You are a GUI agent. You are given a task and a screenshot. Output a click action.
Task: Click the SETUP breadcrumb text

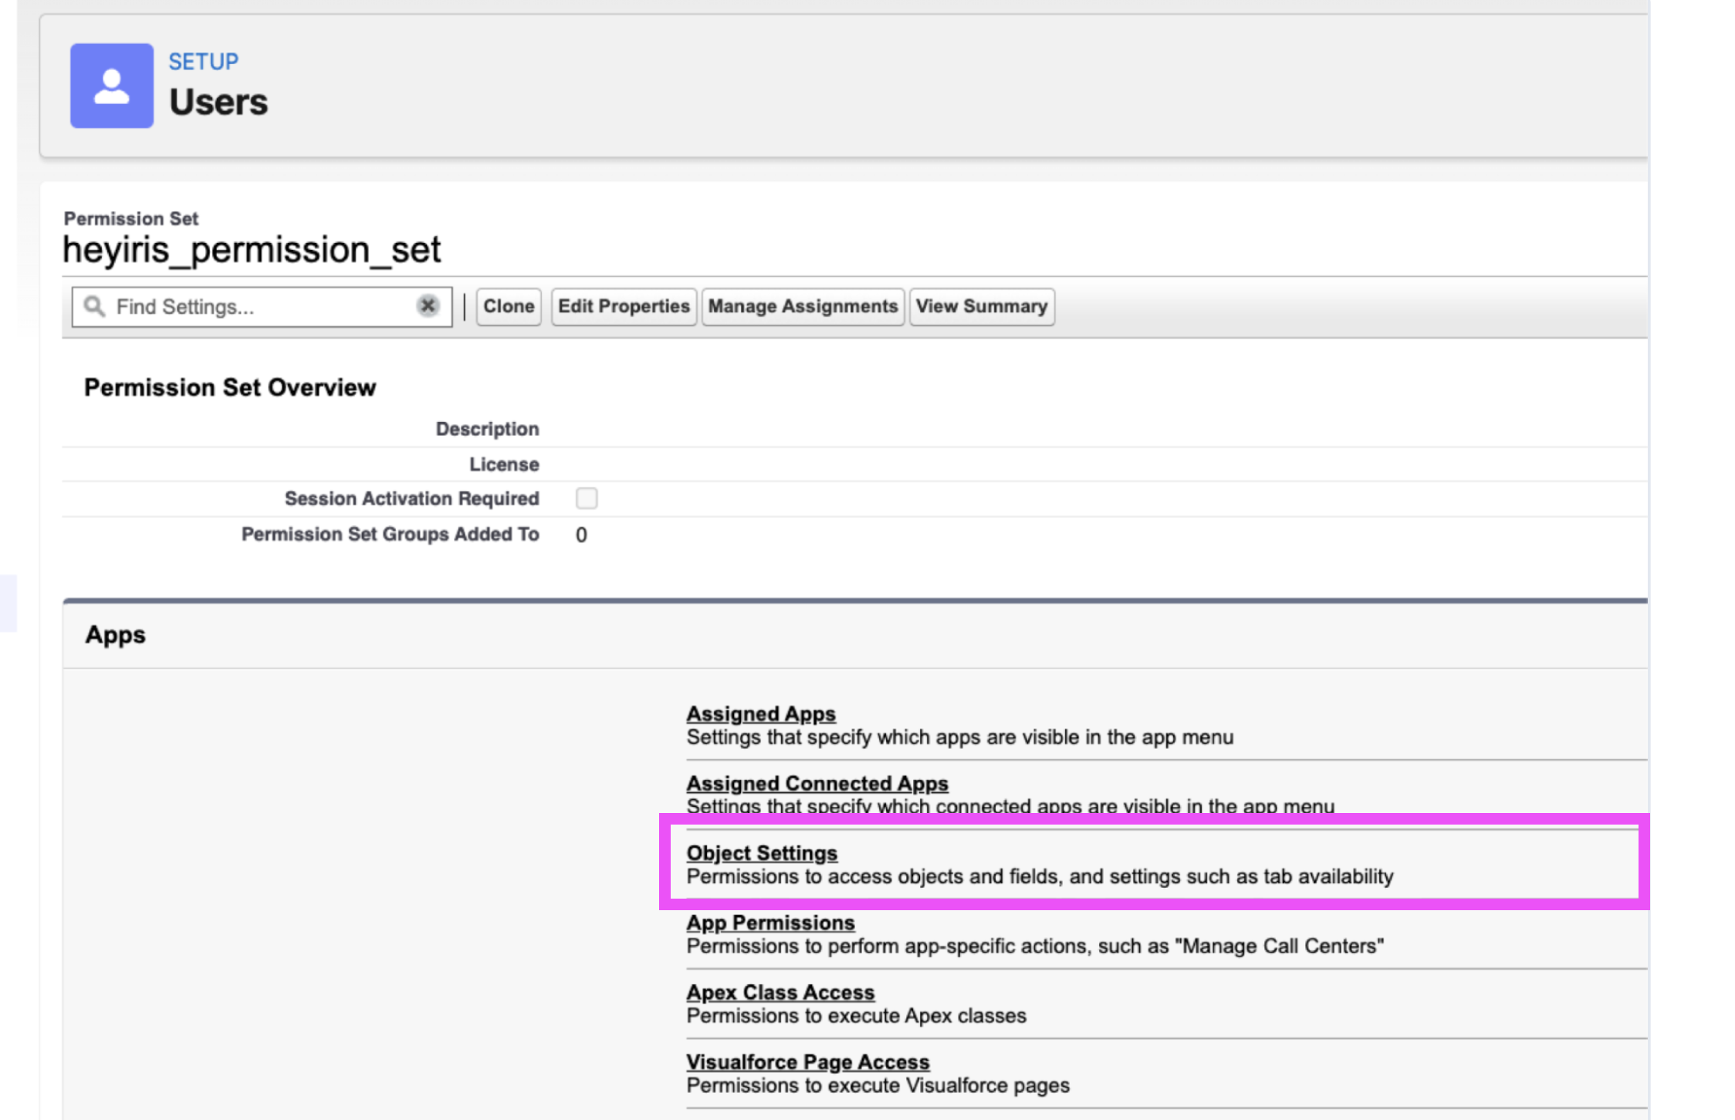[x=204, y=62]
